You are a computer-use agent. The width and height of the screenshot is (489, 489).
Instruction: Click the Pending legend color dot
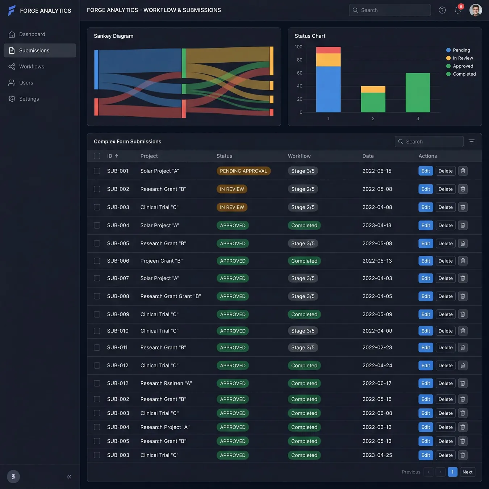448,50
